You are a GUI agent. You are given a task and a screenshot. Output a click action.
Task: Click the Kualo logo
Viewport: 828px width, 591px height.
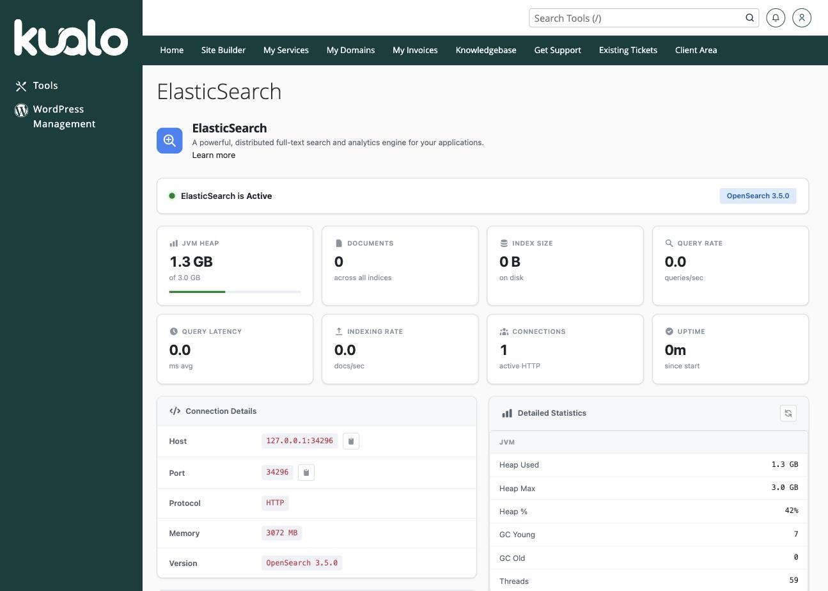click(71, 37)
